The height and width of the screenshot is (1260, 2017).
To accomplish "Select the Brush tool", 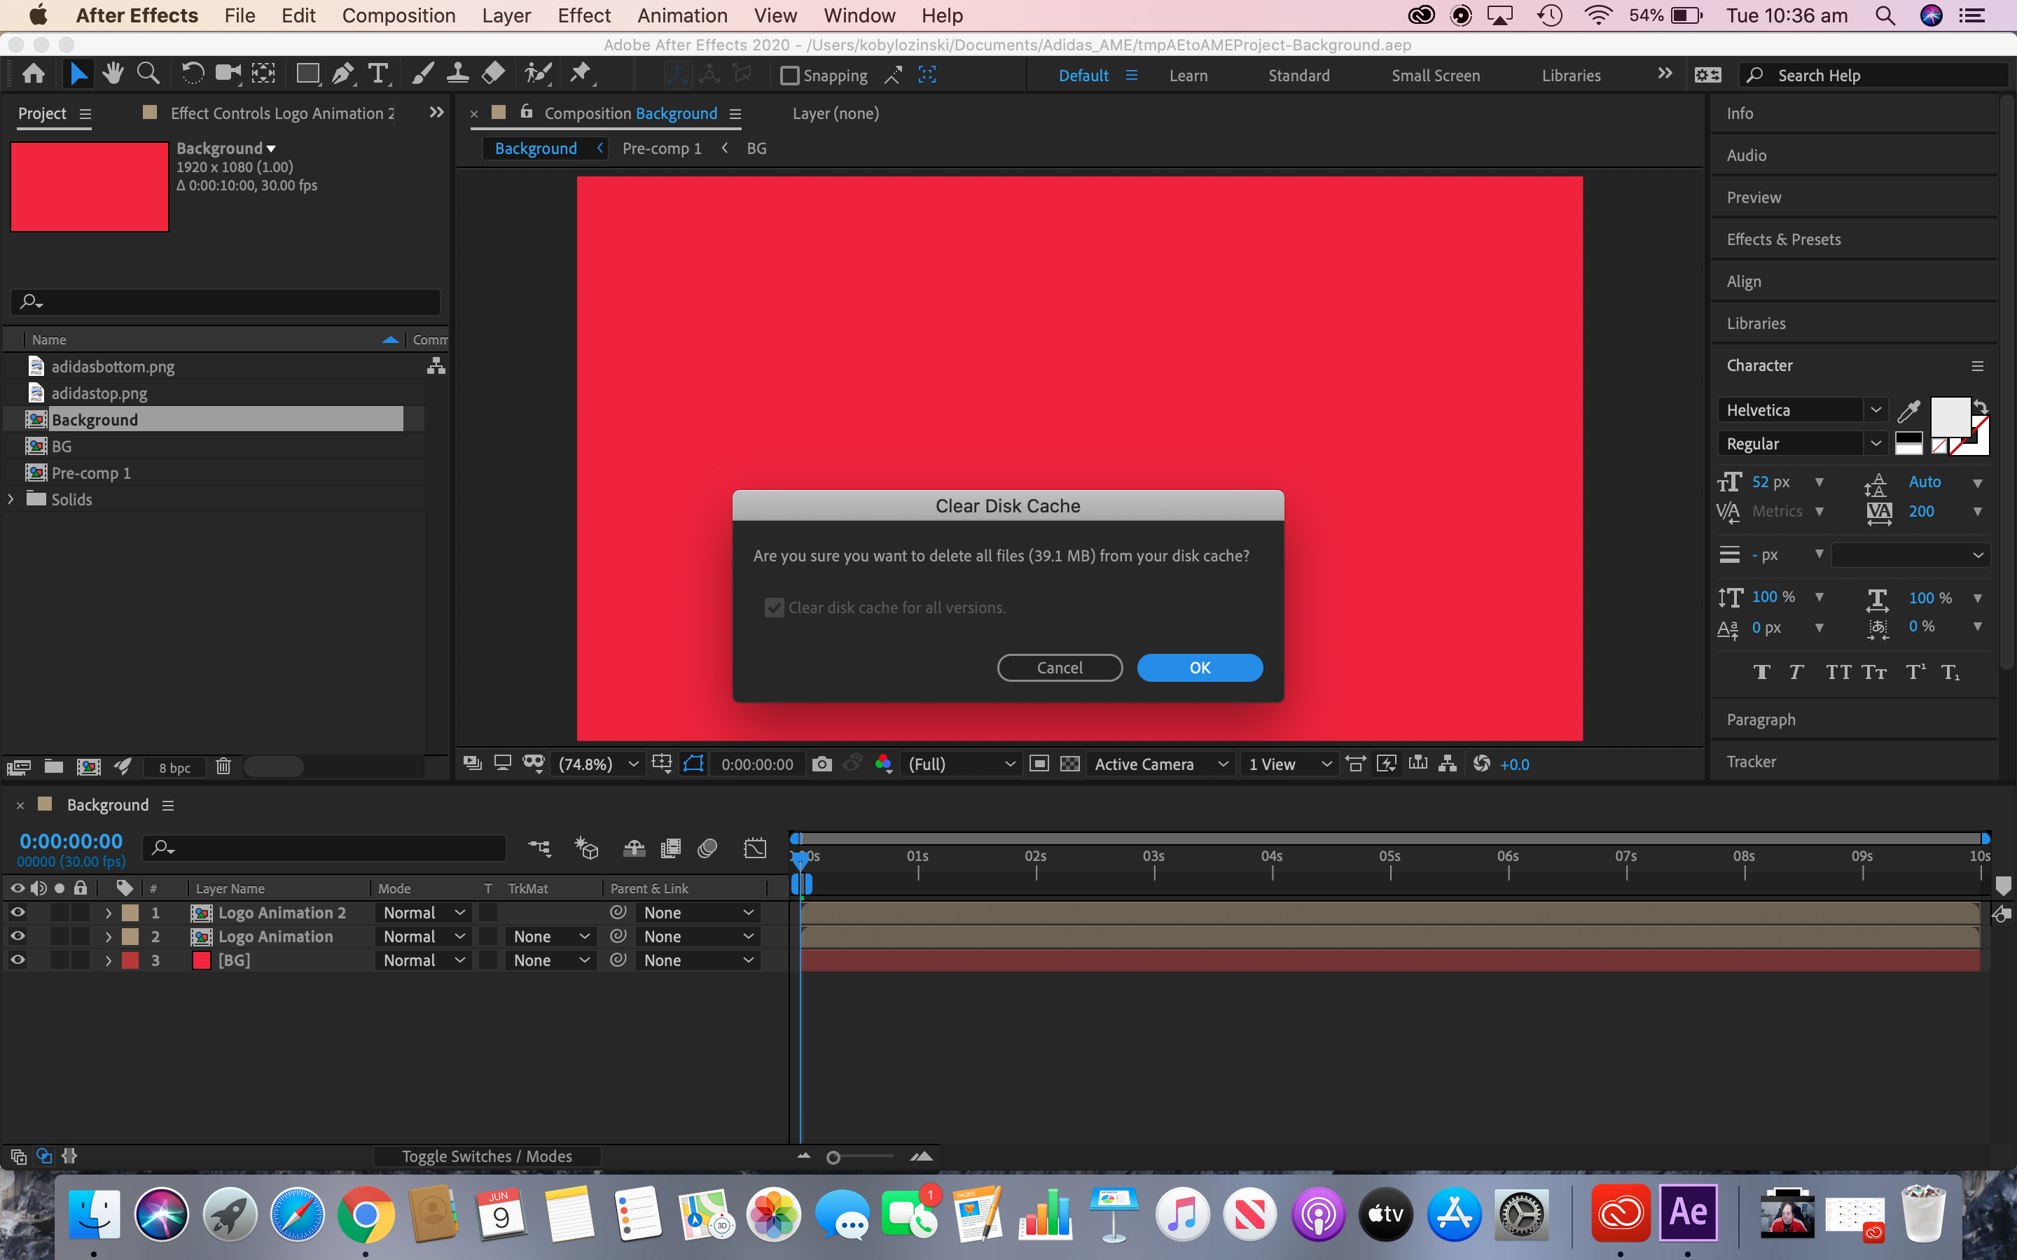I will point(422,73).
